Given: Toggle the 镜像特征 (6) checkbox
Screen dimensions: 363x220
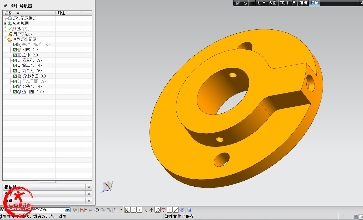Looking at the screenshot, I should pyautogui.click(x=15, y=76).
